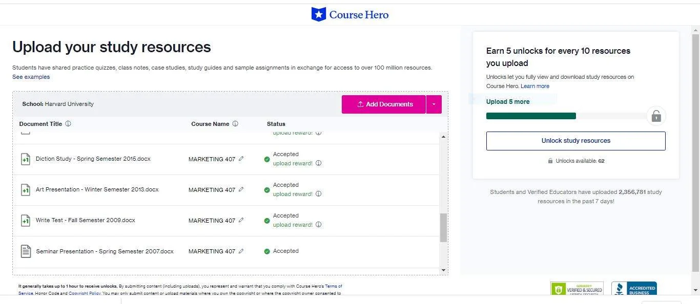Edit course name for Write Test row
The width and height of the screenshot is (700, 304).
coord(241,220)
